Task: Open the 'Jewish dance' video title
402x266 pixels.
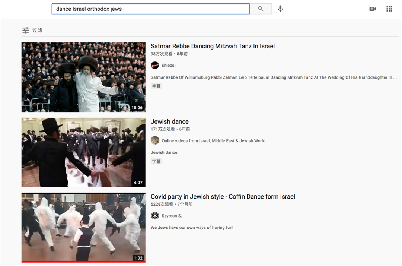Action: pyautogui.click(x=169, y=121)
